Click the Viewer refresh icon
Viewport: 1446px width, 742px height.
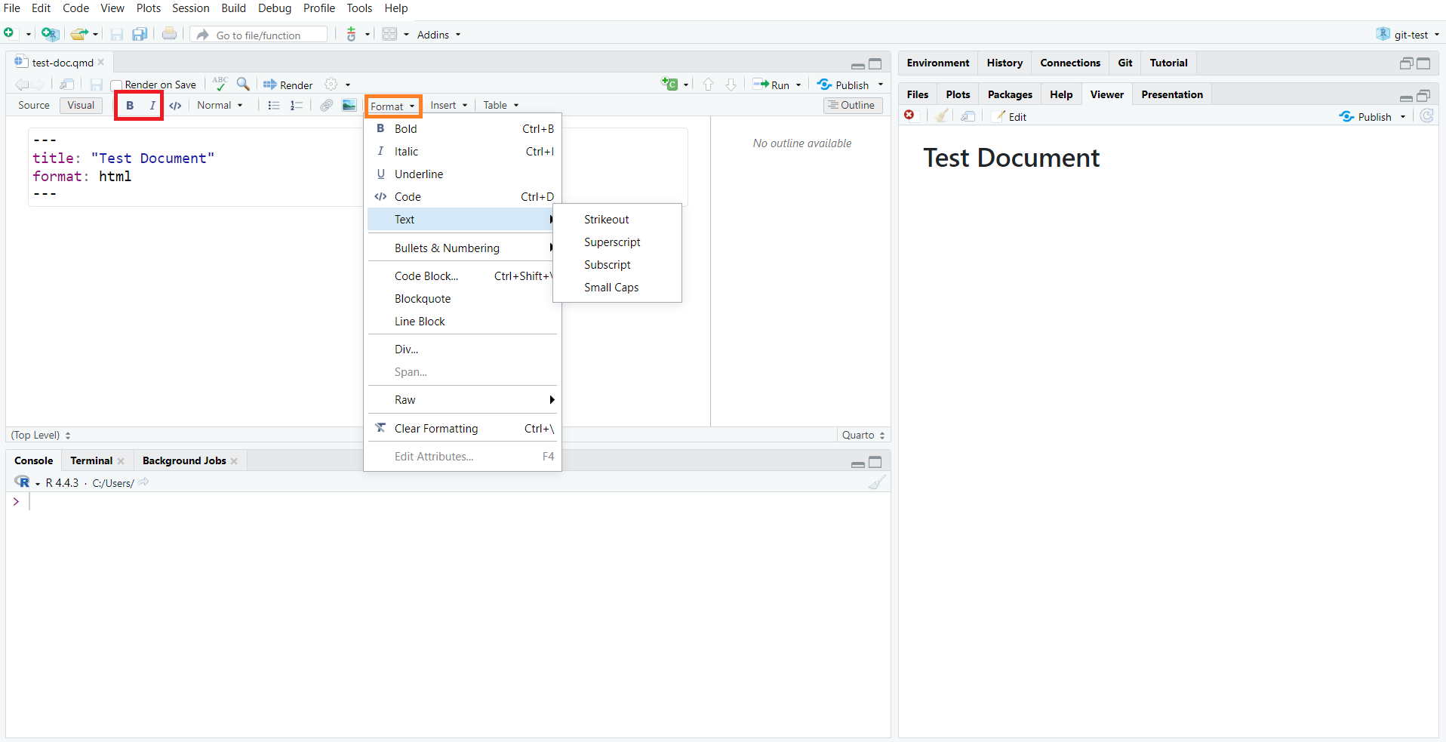click(1426, 115)
